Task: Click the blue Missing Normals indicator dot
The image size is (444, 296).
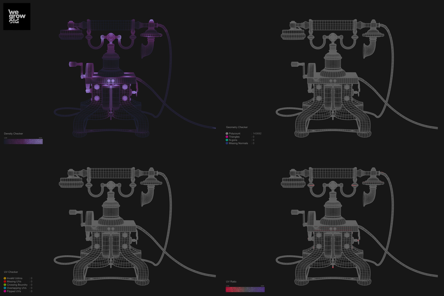Action: [227, 143]
